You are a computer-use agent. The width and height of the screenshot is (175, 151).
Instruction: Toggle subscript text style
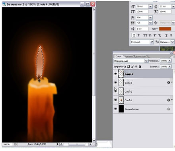[x=159, y=35]
